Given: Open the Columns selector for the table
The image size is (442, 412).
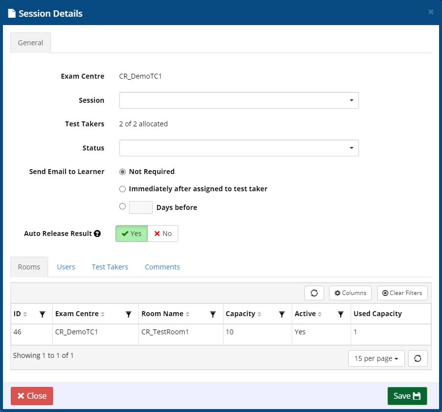Looking at the screenshot, I should click(x=350, y=293).
